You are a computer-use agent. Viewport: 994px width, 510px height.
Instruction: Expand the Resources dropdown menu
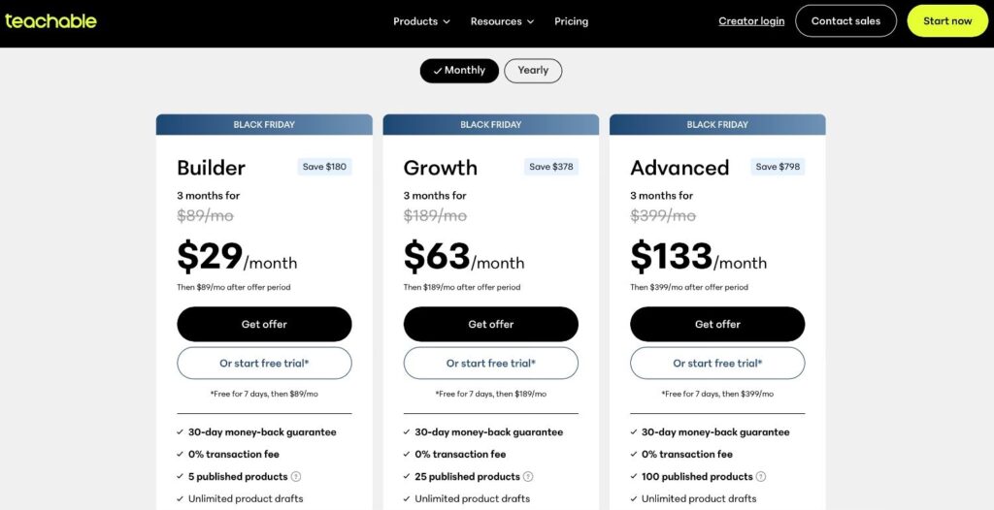[502, 21]
